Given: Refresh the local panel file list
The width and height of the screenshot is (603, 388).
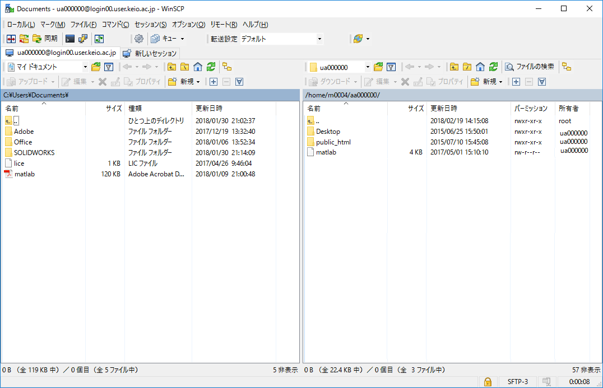Looking at the screenshot, I should pos(211,67).
